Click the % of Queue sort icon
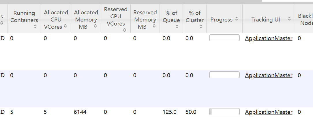 [x=177, y=26]
